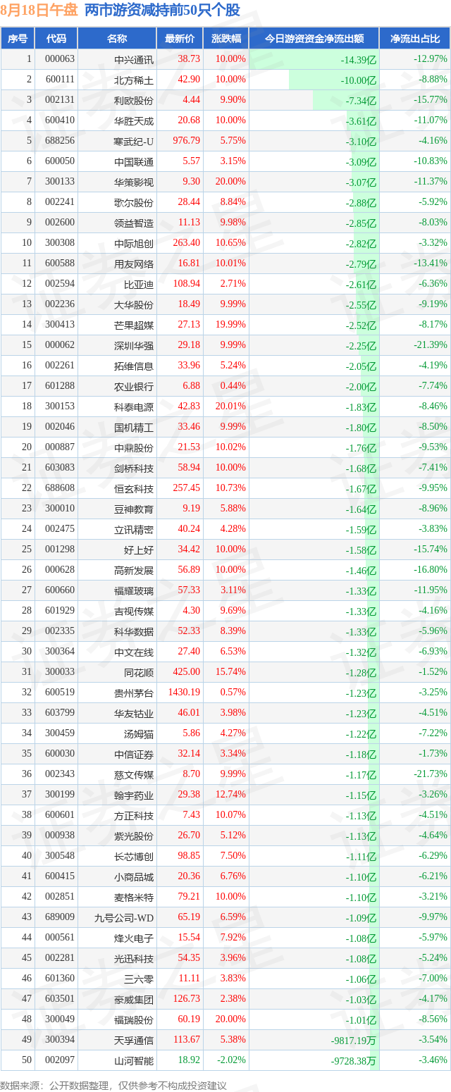The height and width of the screenshot is (1092, 451).
Task: Click stock name 三六零
Action: pos(139,979)
